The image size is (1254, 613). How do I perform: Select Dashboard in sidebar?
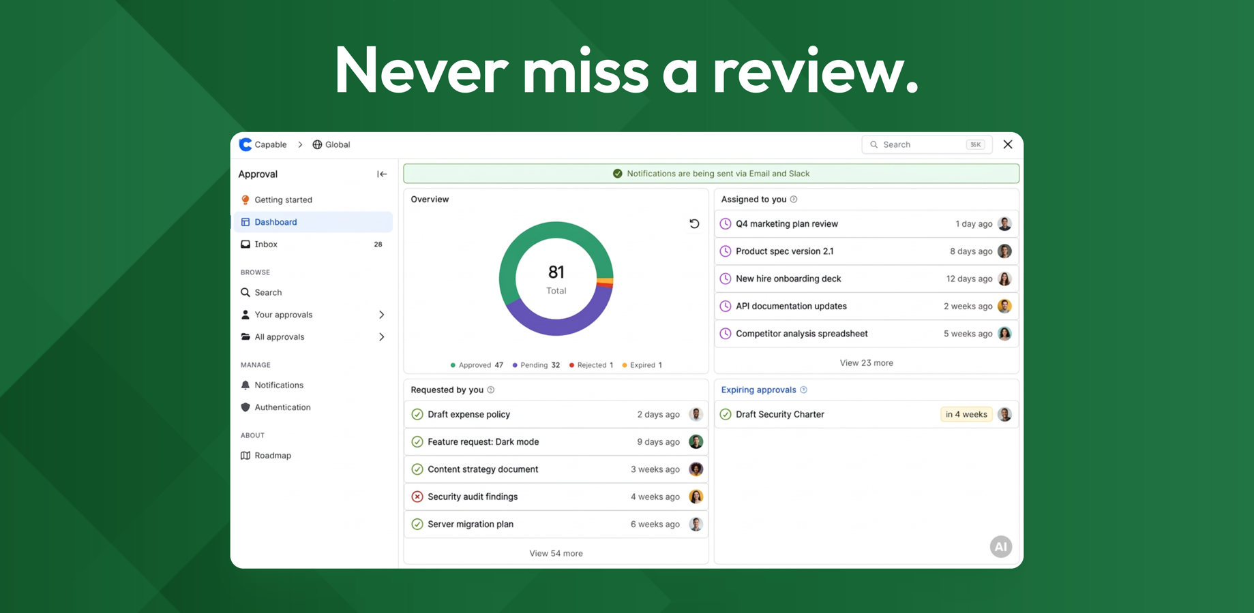pos(313,222)
